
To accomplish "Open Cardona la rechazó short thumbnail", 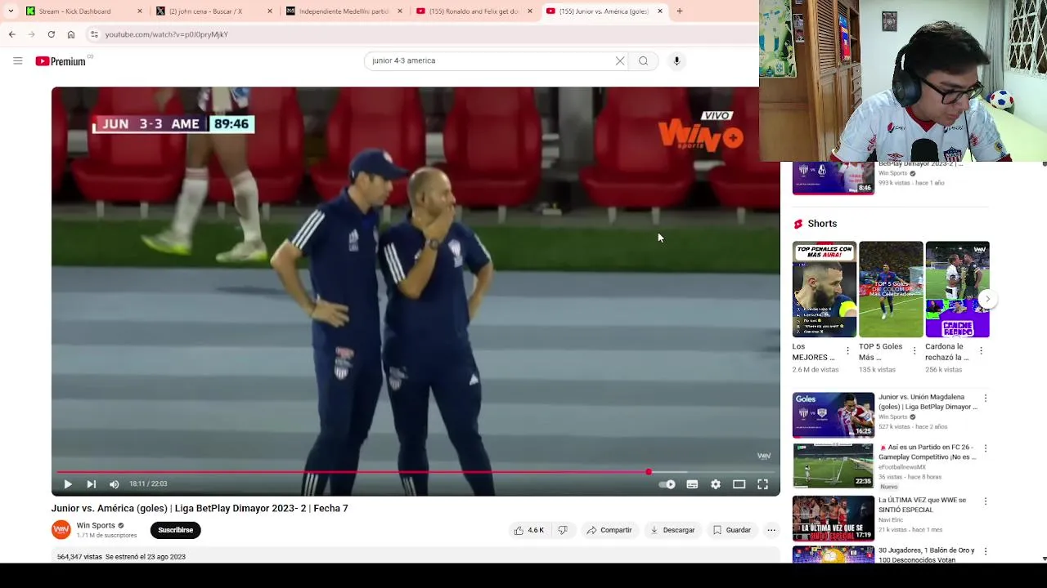I will point(957,289).
